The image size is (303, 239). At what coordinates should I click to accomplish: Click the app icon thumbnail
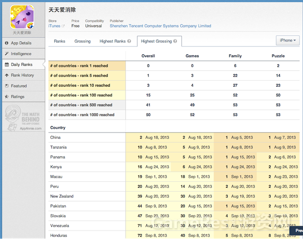22,17
